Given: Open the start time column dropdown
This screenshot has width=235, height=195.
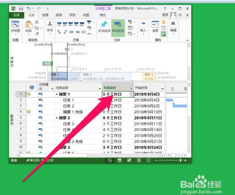Looking at the screenshot, I should 163,89.
